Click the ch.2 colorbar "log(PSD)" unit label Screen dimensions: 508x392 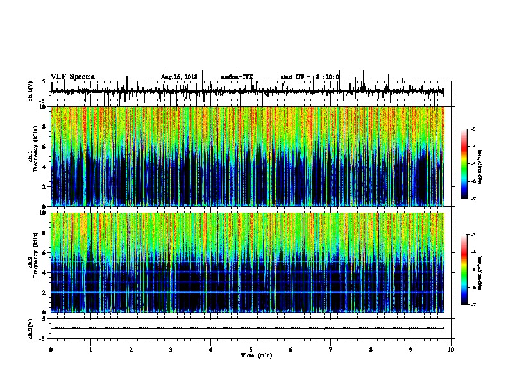(480, 272)
